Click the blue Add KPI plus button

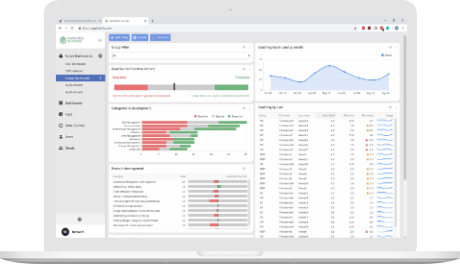coord(119,37)
